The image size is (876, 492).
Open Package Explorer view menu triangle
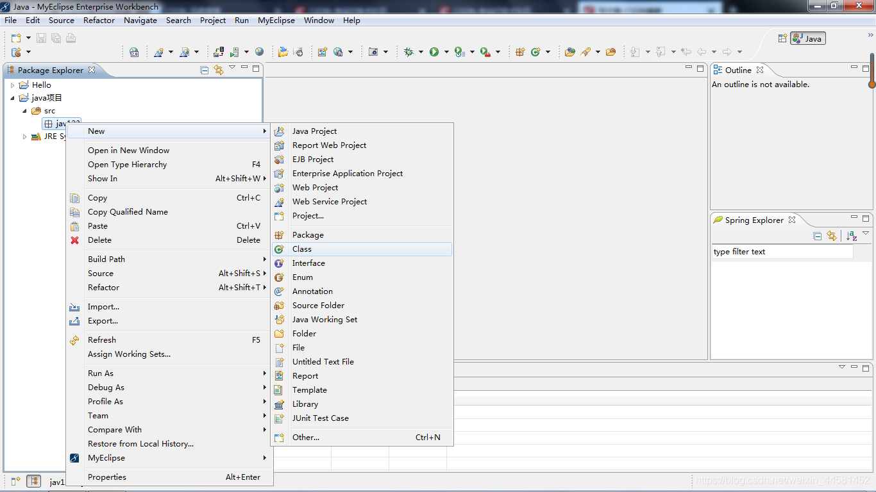(232, 67)
